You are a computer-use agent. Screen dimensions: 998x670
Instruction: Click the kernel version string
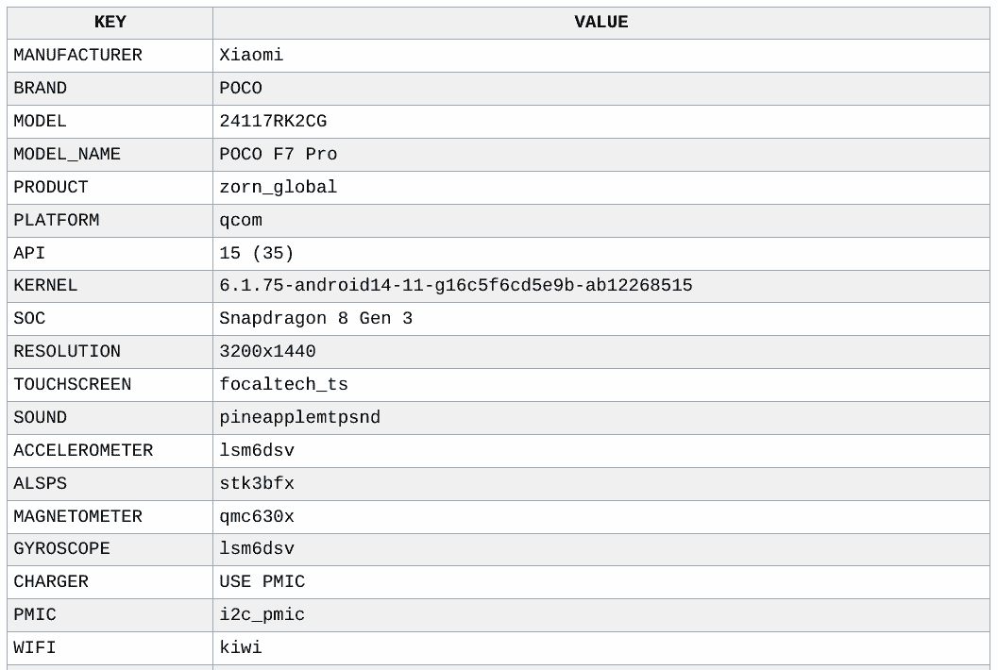455,286
